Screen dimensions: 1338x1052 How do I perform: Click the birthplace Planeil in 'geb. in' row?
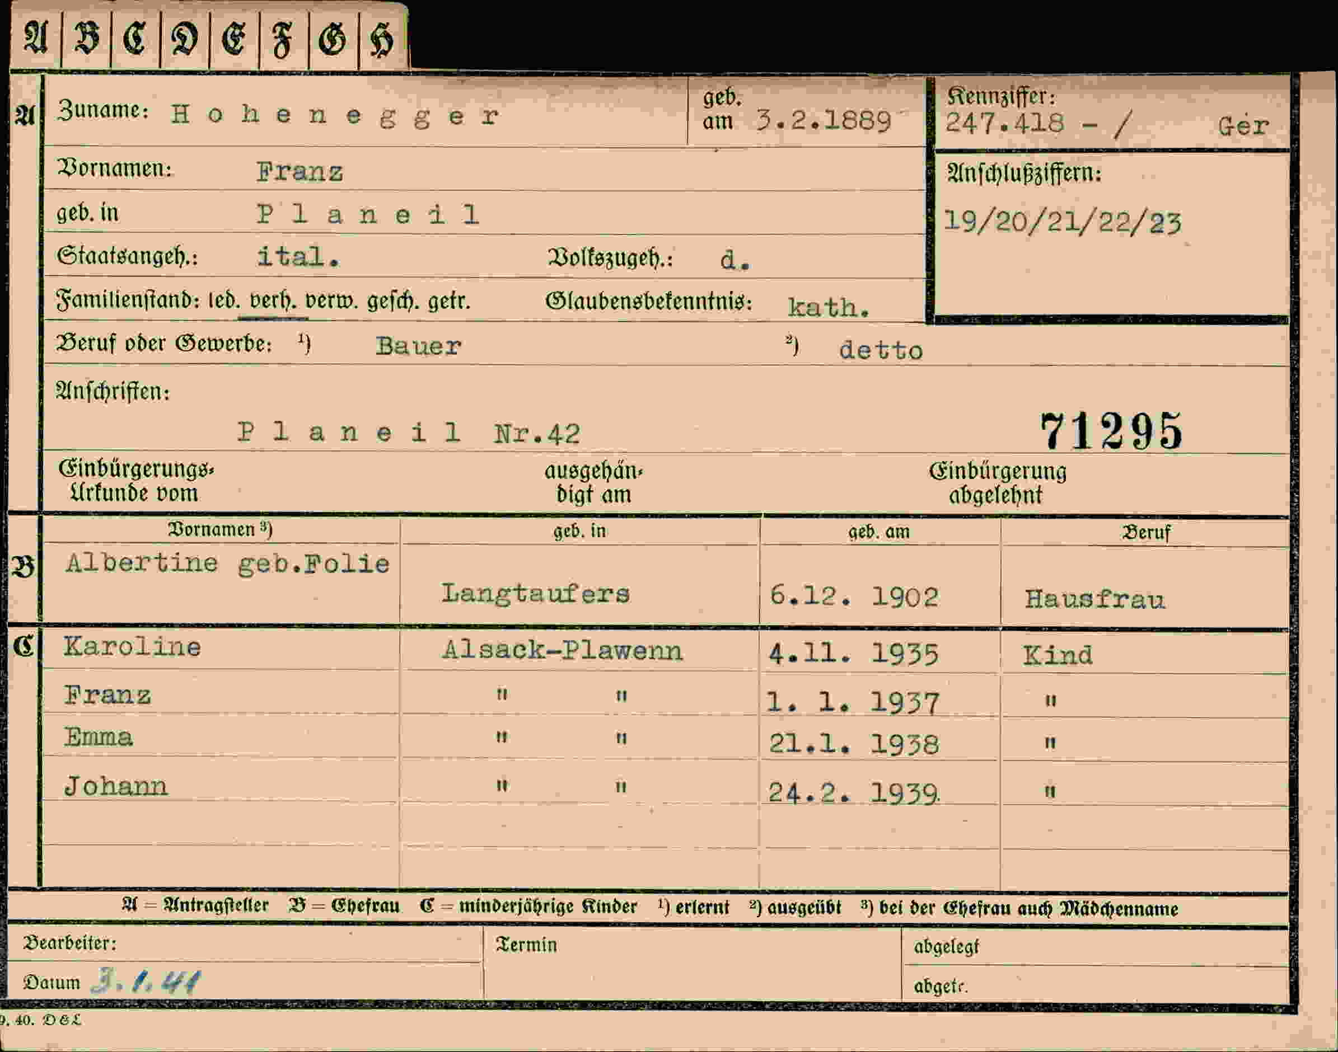click(x=368, y=214)
